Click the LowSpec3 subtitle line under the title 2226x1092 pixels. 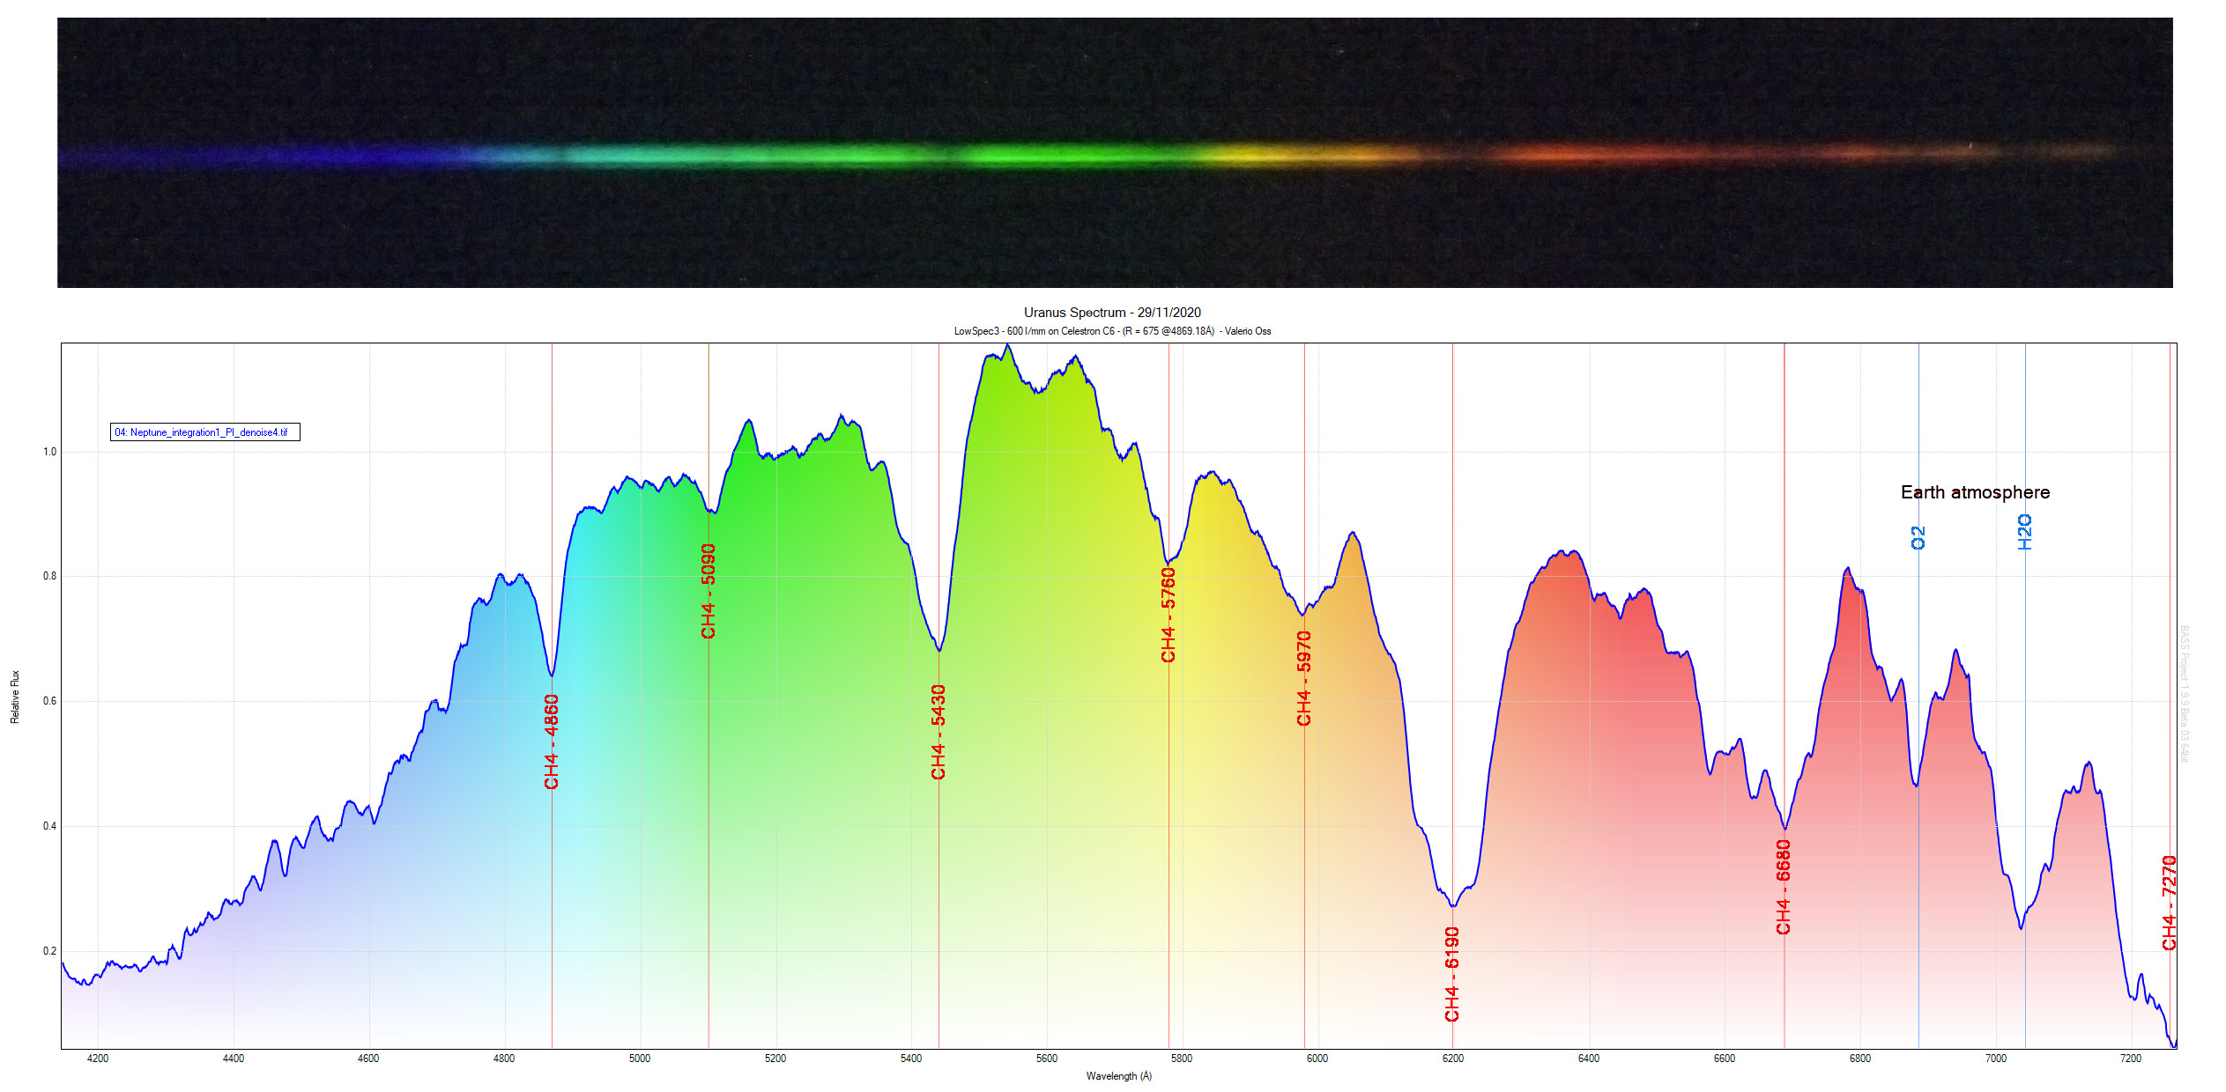[1112, 331]
